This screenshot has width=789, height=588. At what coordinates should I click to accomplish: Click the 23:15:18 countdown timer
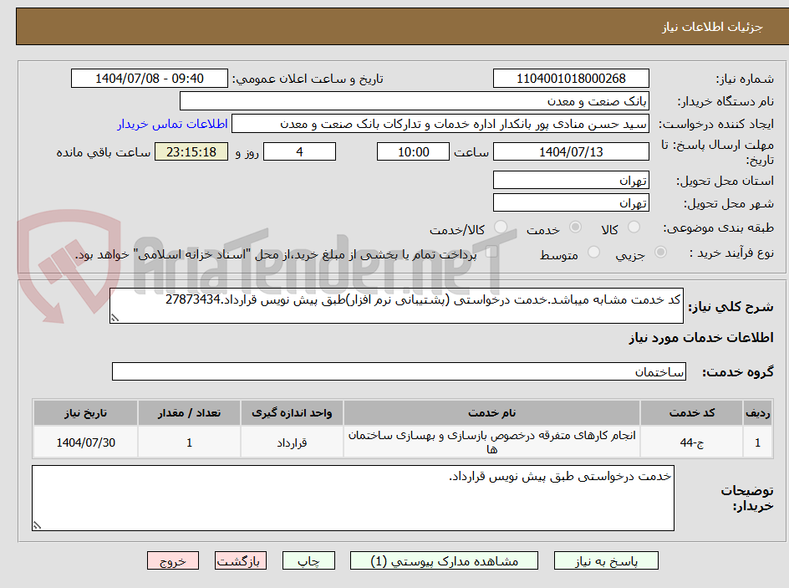[191, 151]
